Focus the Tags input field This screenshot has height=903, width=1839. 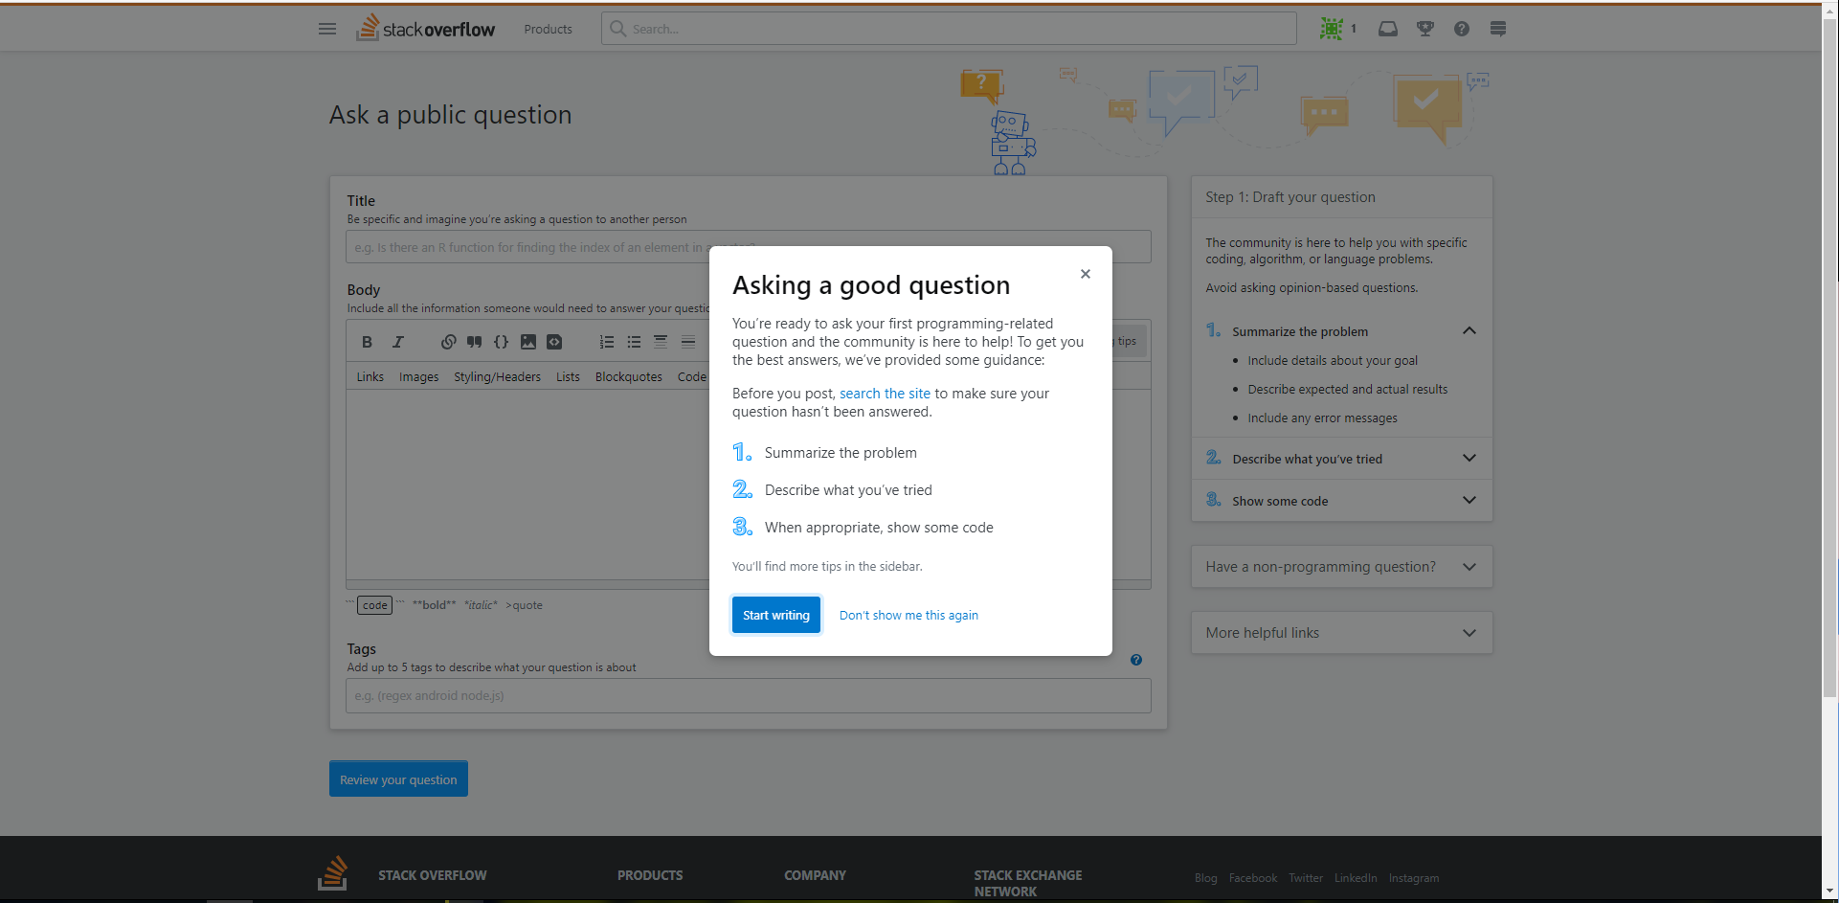[x=749, y=696]
